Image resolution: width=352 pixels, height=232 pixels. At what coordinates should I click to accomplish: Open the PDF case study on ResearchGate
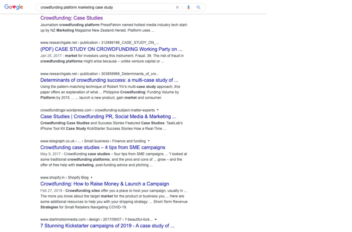point(111,49)
